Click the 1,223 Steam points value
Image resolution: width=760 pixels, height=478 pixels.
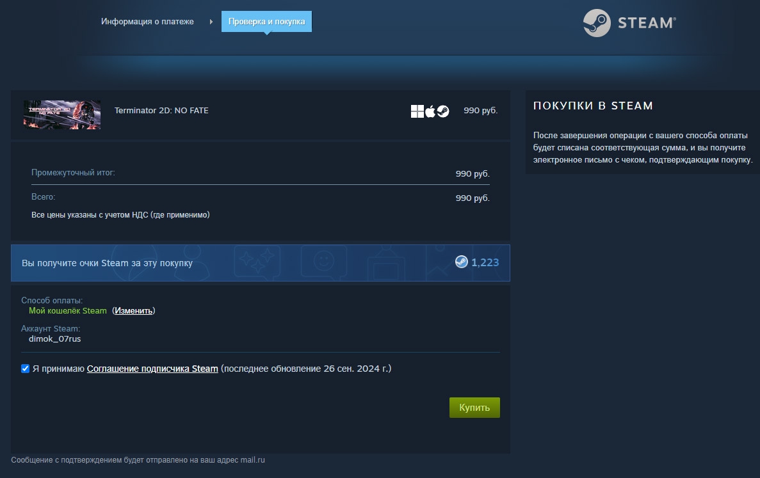485,262
